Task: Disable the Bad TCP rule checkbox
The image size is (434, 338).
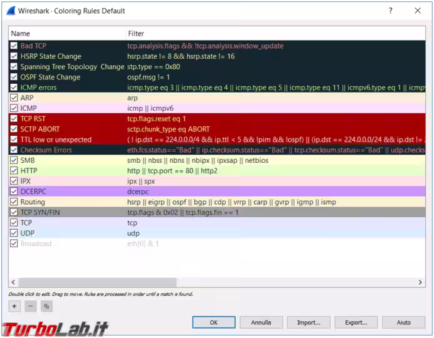Action: [x=14, y=46]
